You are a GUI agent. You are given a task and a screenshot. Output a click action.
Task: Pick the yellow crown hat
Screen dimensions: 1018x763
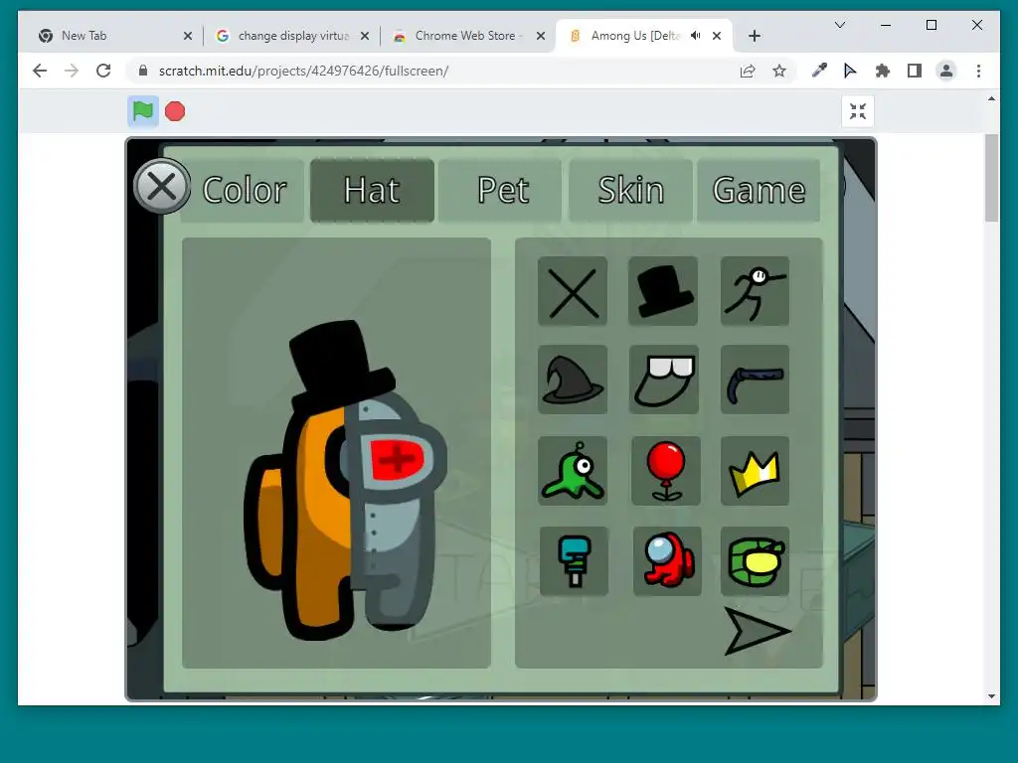point(755,470)
